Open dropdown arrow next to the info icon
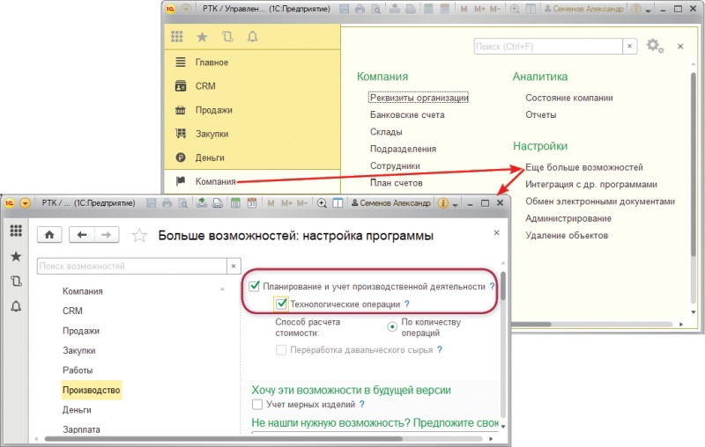Image resolution: width=705 pixels, height=447 pixels. tap(455, 203)
